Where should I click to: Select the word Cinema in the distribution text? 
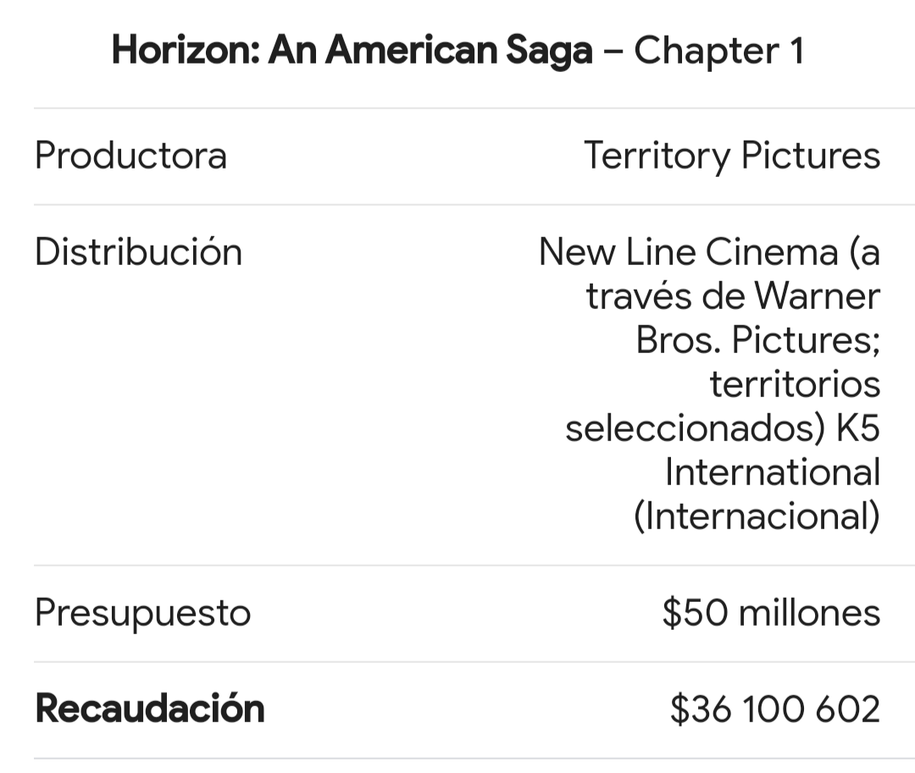[x=772, y=251]
